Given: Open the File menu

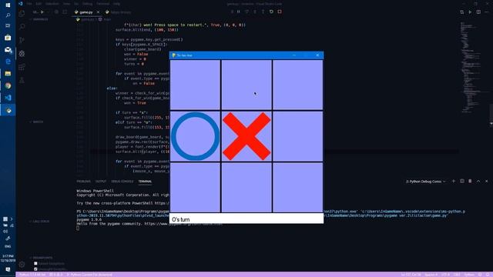Looking at the screenshot, I should point(29,4).
